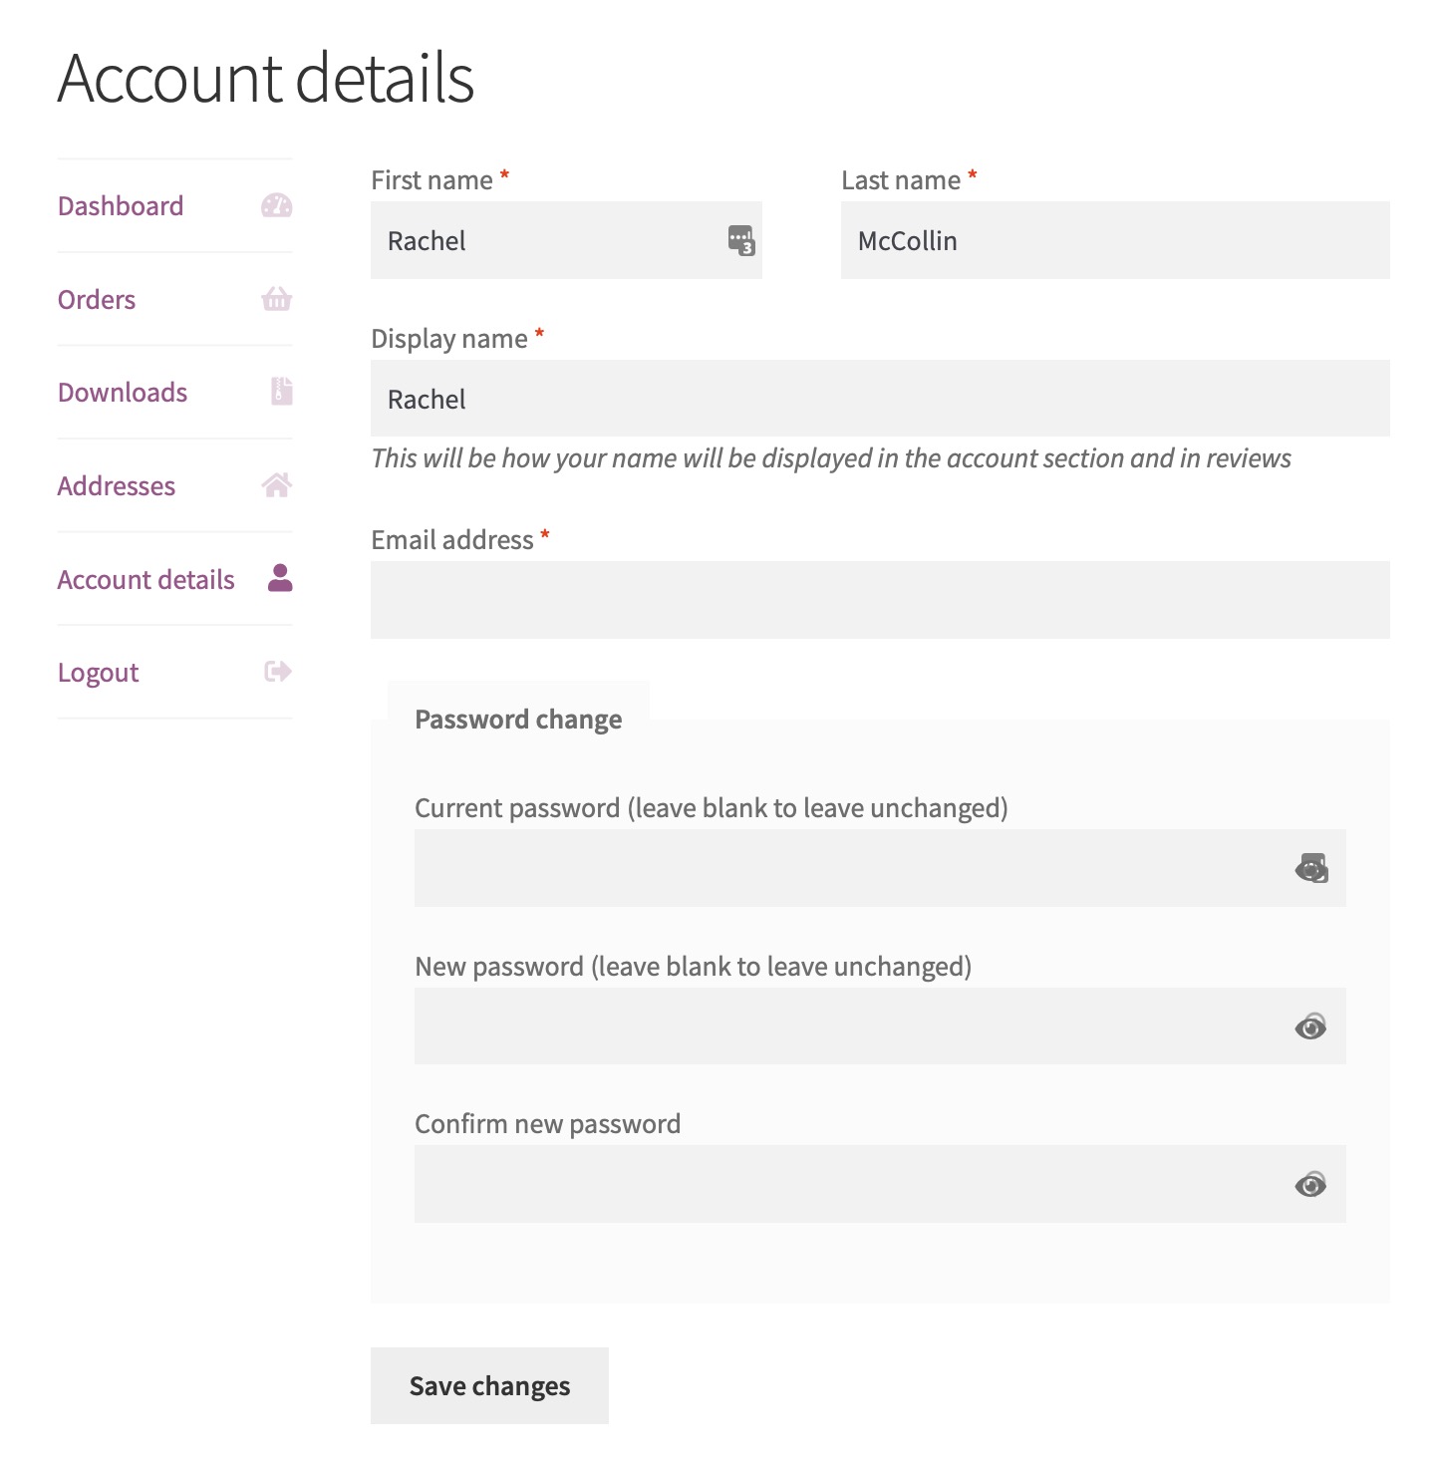
Task: Select the Confirm new password input
Action: point(880,1184)
